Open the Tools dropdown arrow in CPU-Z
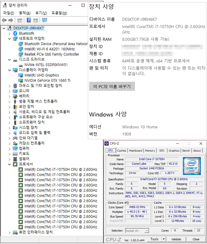The image size is (207, 244). 164,239
